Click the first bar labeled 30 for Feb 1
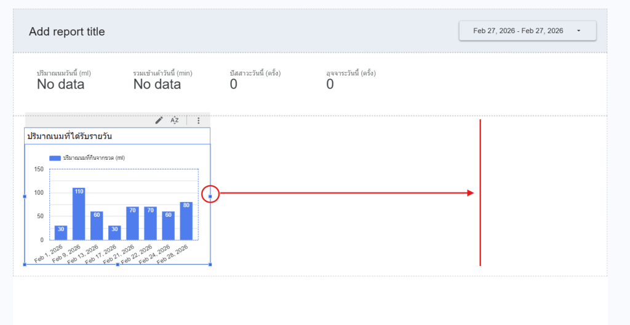630x325 pixels. [60, 233]
